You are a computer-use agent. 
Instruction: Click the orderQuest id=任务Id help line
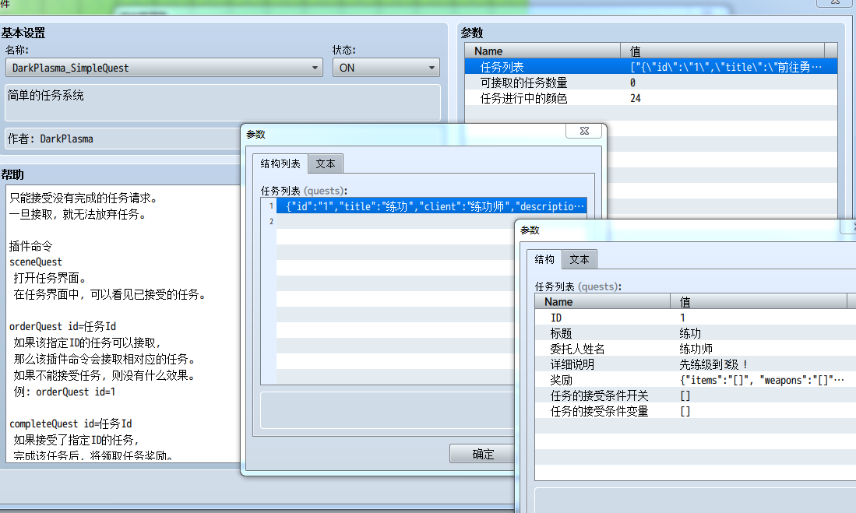[x=63, y=326]
